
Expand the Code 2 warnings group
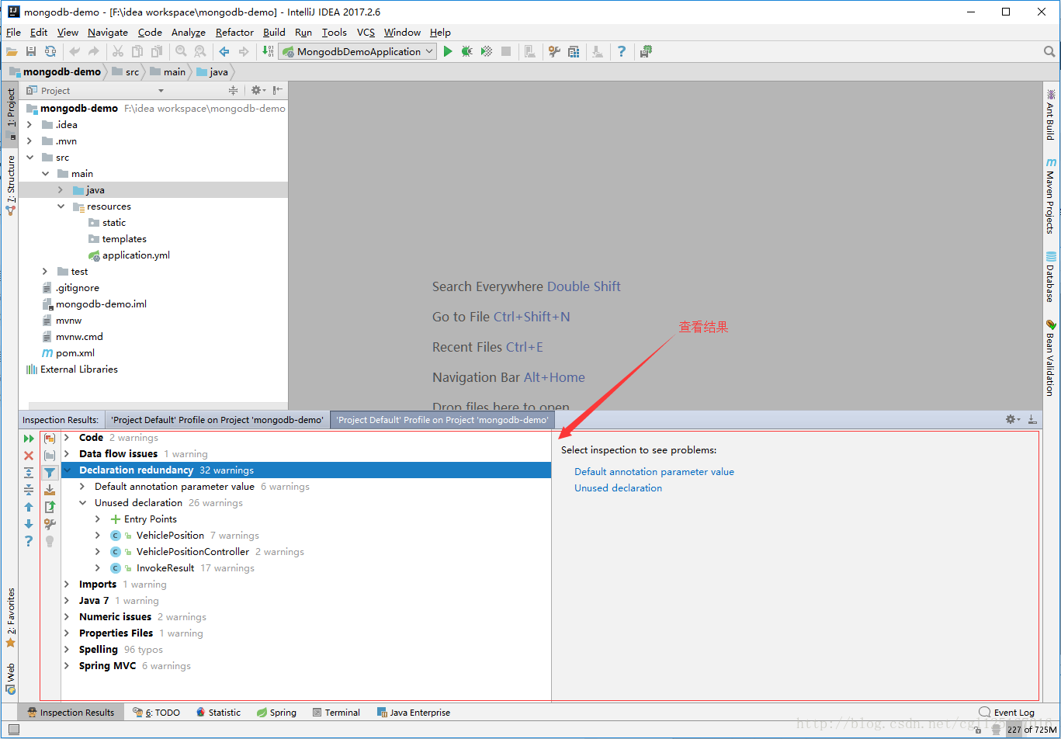(x=67, y=438)
